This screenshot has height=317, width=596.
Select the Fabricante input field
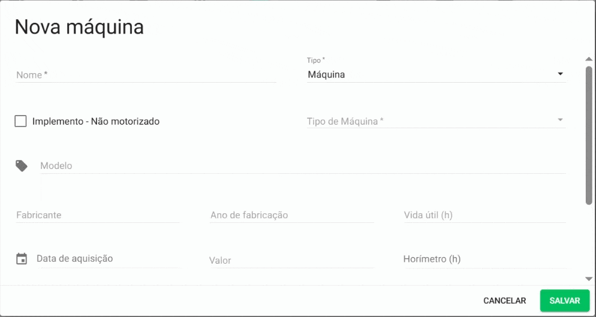98,215
